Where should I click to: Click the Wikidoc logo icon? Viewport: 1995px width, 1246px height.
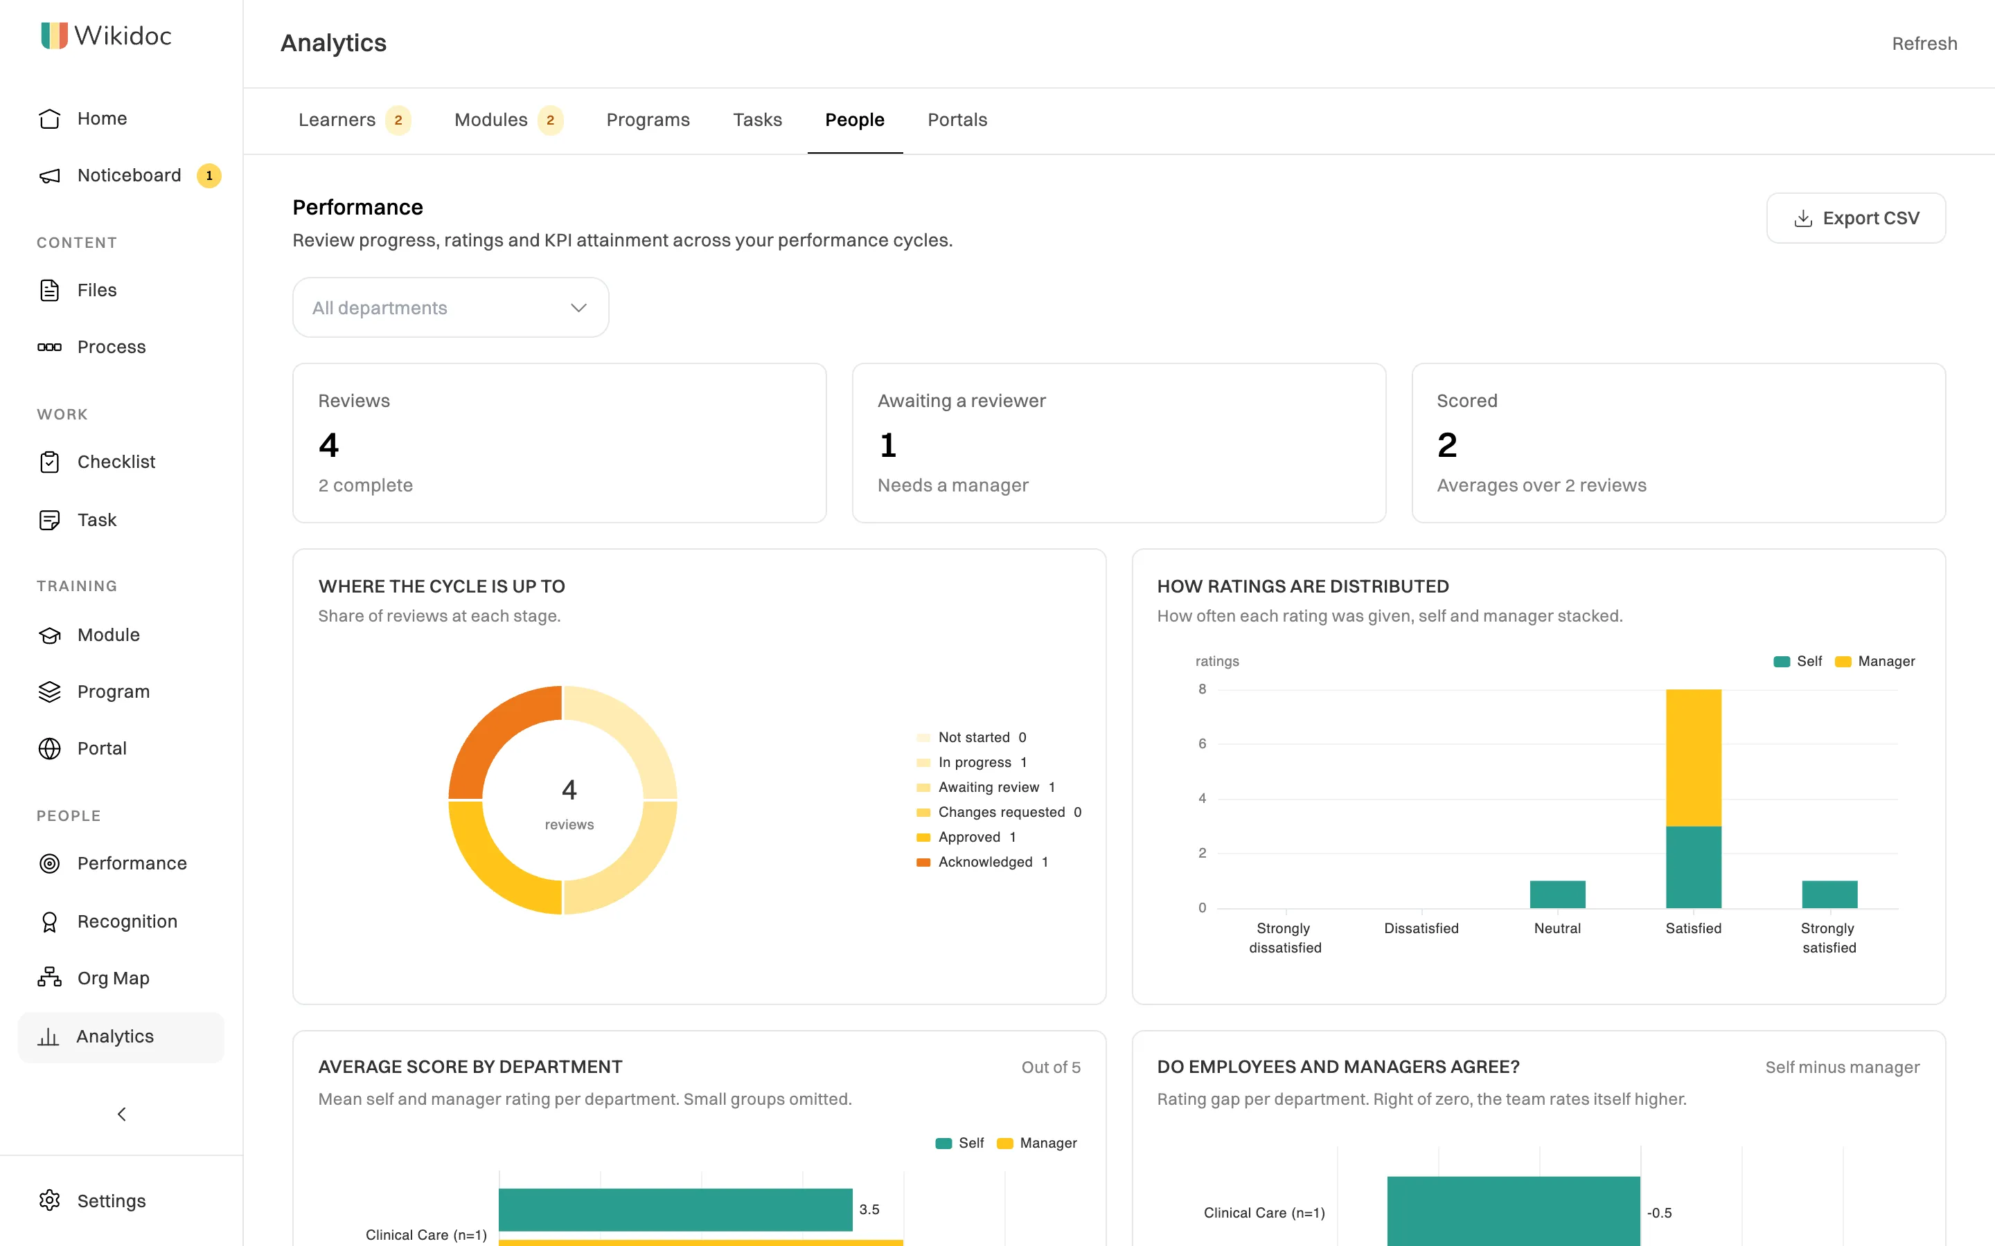tap(55, 35)
